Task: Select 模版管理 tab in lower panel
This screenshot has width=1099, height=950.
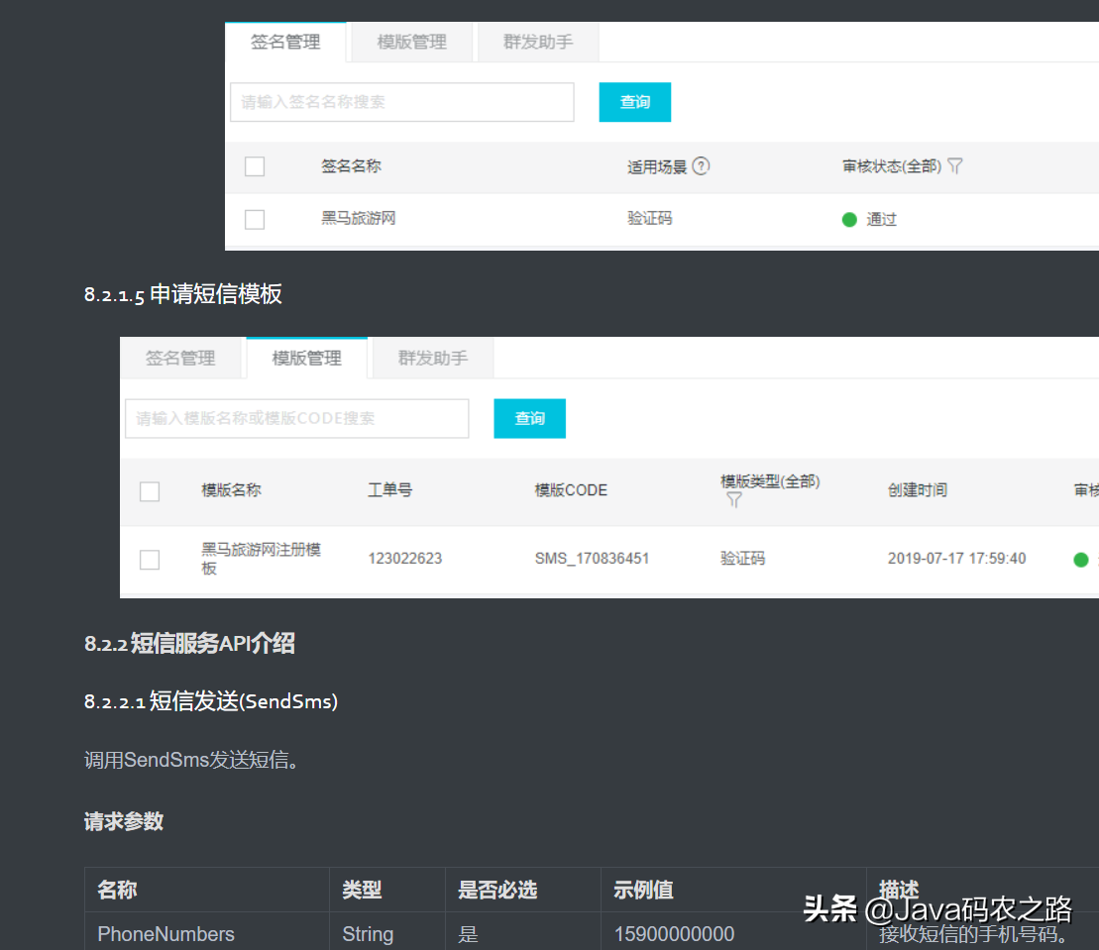Action: click(x=307, y=359)
